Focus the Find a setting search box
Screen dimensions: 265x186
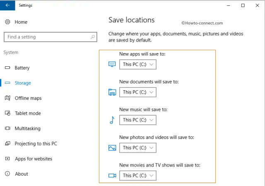pyautogui.click(x=51, y=37)
